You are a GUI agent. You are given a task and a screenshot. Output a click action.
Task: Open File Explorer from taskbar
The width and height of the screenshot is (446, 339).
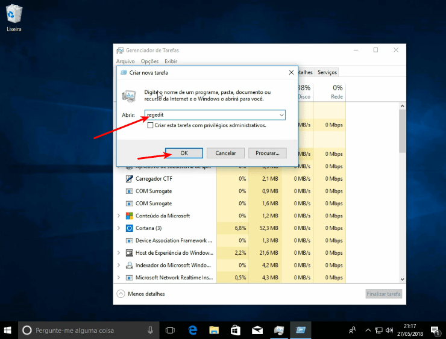214,330
